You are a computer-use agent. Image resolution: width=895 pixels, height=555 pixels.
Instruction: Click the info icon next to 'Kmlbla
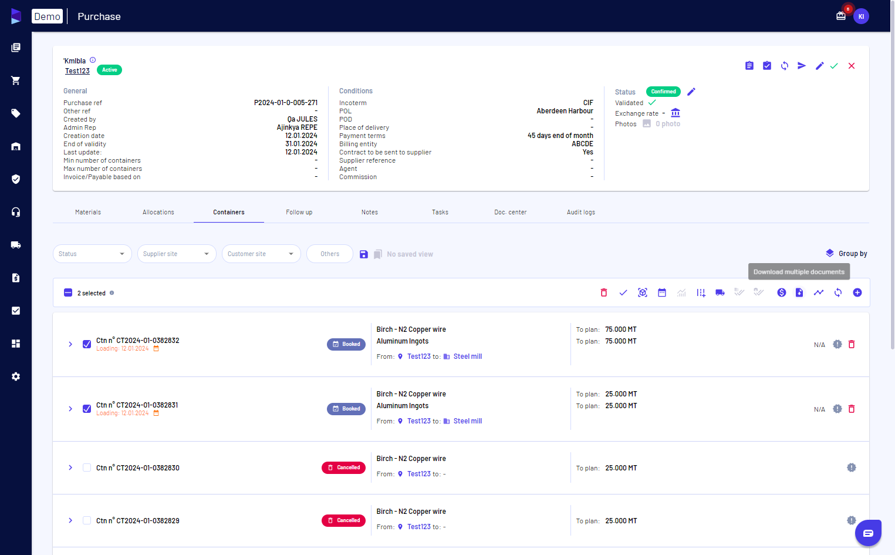click(x=93, y=60)
